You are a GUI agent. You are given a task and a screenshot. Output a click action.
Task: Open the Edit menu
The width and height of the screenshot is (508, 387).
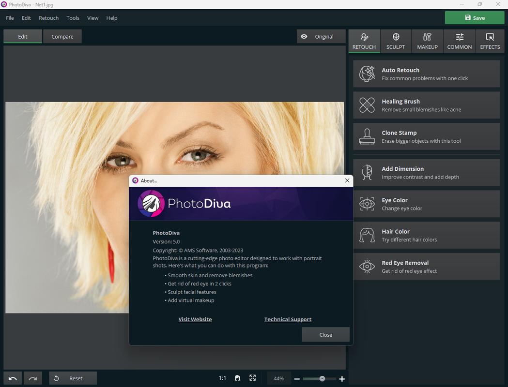click(26, 18)
